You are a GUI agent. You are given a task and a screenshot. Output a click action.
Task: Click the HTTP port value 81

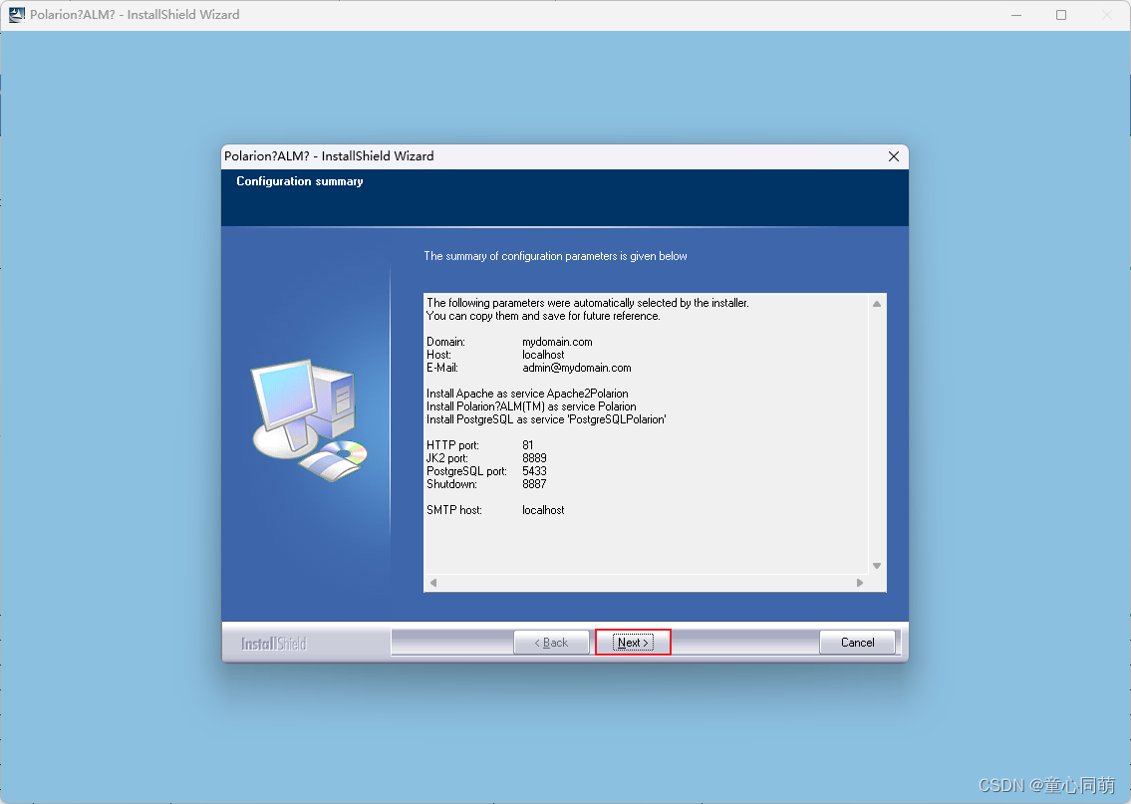click(527, 445)
